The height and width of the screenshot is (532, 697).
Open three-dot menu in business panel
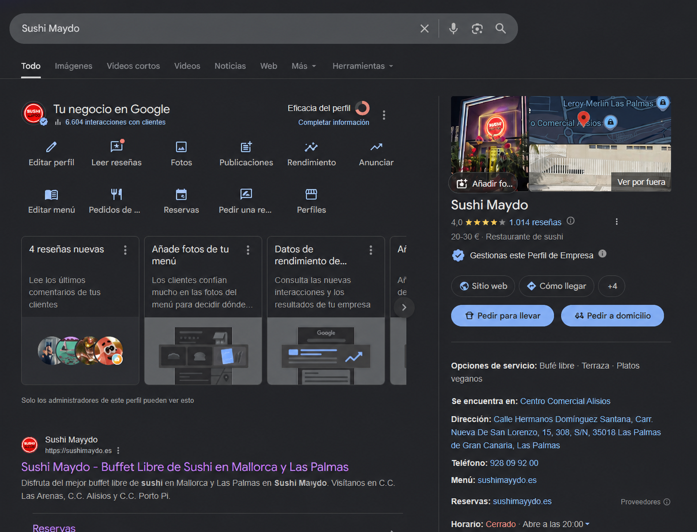(x=616, y=222)
